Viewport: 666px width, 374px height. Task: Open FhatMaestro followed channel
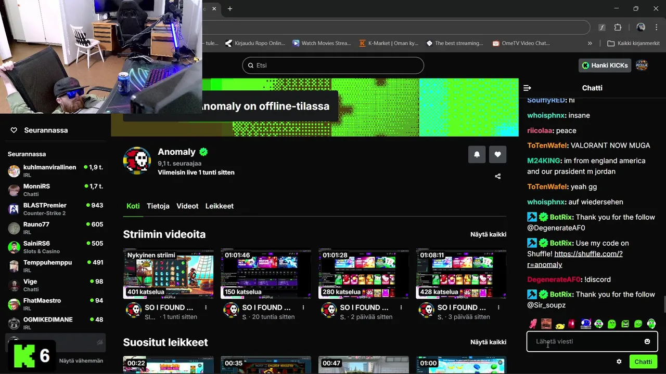pyautogui.click(x=55, y=304)
